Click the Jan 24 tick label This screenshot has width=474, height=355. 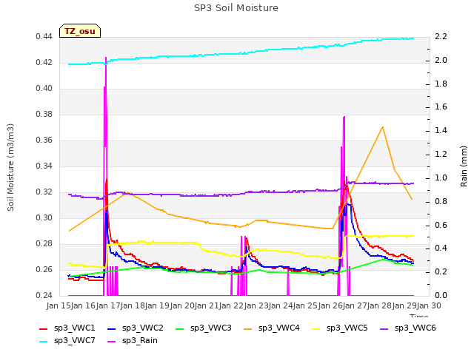pyautogui.click(x=281, y=305)
